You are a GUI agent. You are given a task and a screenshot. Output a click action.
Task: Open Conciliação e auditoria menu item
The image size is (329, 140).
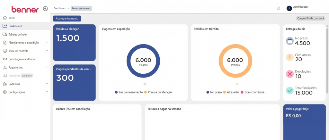(x=25, y=59)
